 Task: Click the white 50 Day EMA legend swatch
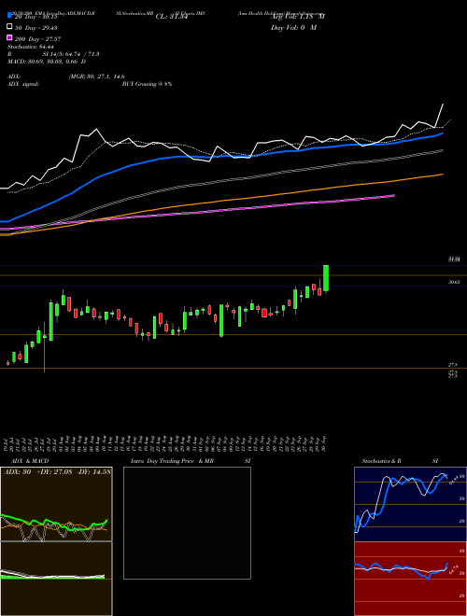[x=9, y=26]
